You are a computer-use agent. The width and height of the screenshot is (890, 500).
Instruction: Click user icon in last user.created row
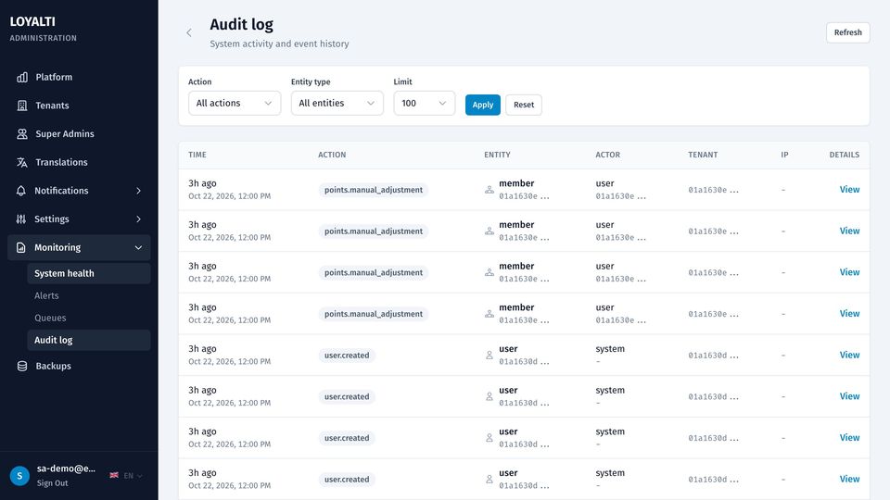pyautogui.click(x=489, y=480)
